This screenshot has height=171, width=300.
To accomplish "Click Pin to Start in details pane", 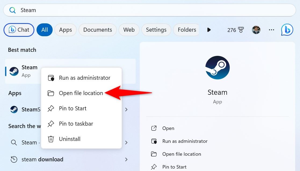I will [x=174, y=167].
